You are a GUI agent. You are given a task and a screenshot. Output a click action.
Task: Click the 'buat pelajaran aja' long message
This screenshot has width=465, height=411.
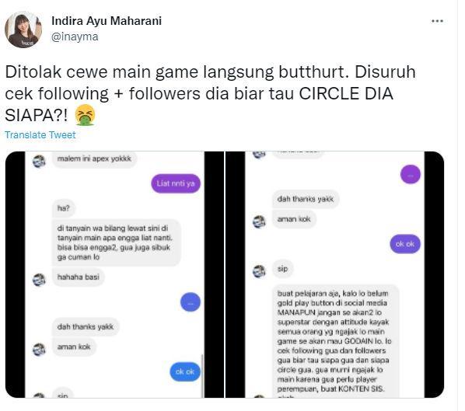[x=335, y=342]
